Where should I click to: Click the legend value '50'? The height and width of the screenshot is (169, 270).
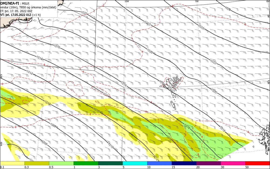point(247,167)
